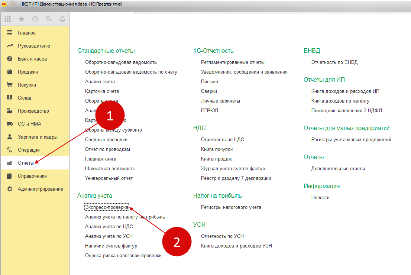Open Книга доходов и расходов УСН
411x275 pixels.
(236, 246)
